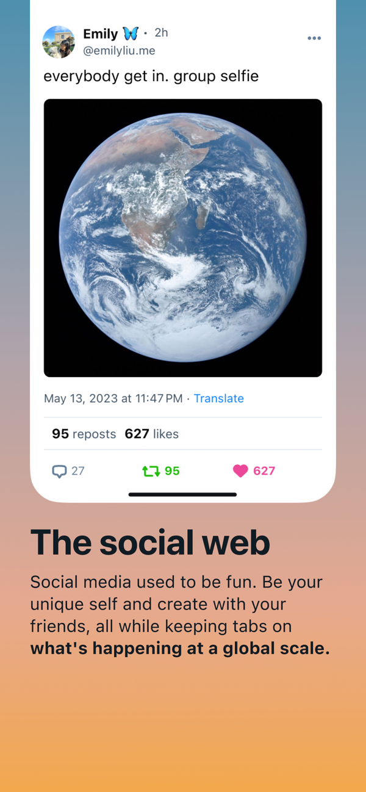Click the 2h post timestamp
This screenshot has width=366, height=792.
coord(161,33)
